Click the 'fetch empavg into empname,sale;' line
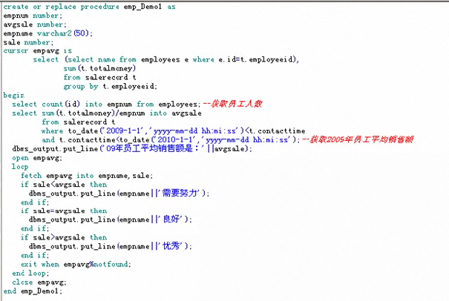The width and height of the screenshot is (449, 301). tap(87, 176)
